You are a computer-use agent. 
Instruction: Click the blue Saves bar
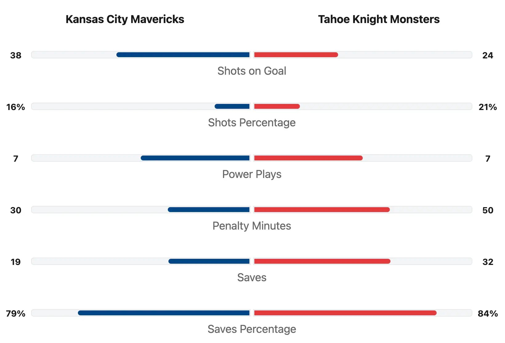click(x=209, y=262)
